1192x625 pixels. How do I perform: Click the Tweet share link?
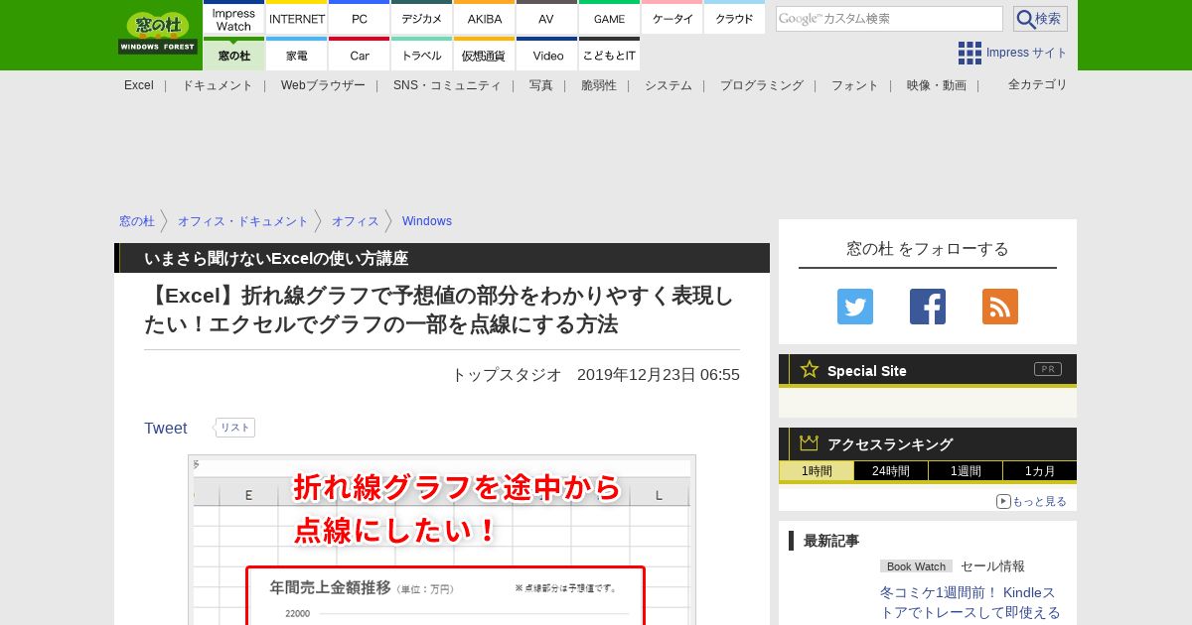[166, 428]
